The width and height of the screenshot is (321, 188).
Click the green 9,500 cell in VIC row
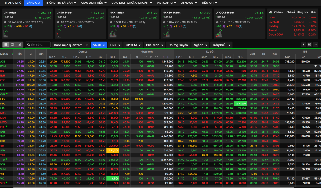113,178
